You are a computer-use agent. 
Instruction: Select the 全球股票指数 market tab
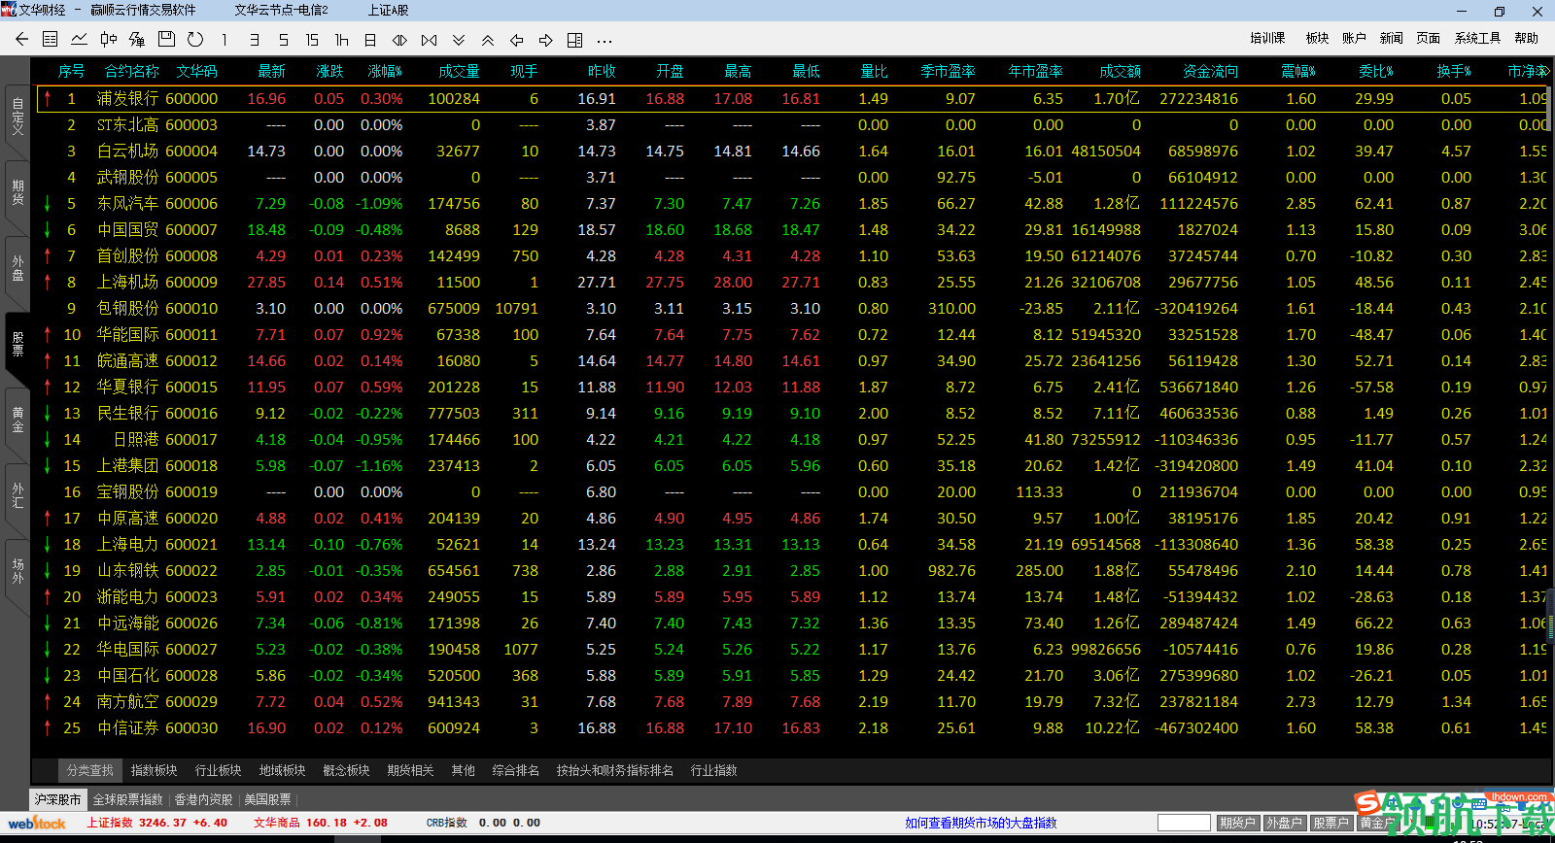(127, 799)
